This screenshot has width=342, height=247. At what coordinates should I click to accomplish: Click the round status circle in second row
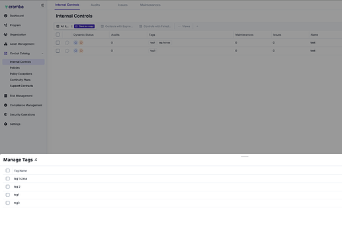(67, 51)
